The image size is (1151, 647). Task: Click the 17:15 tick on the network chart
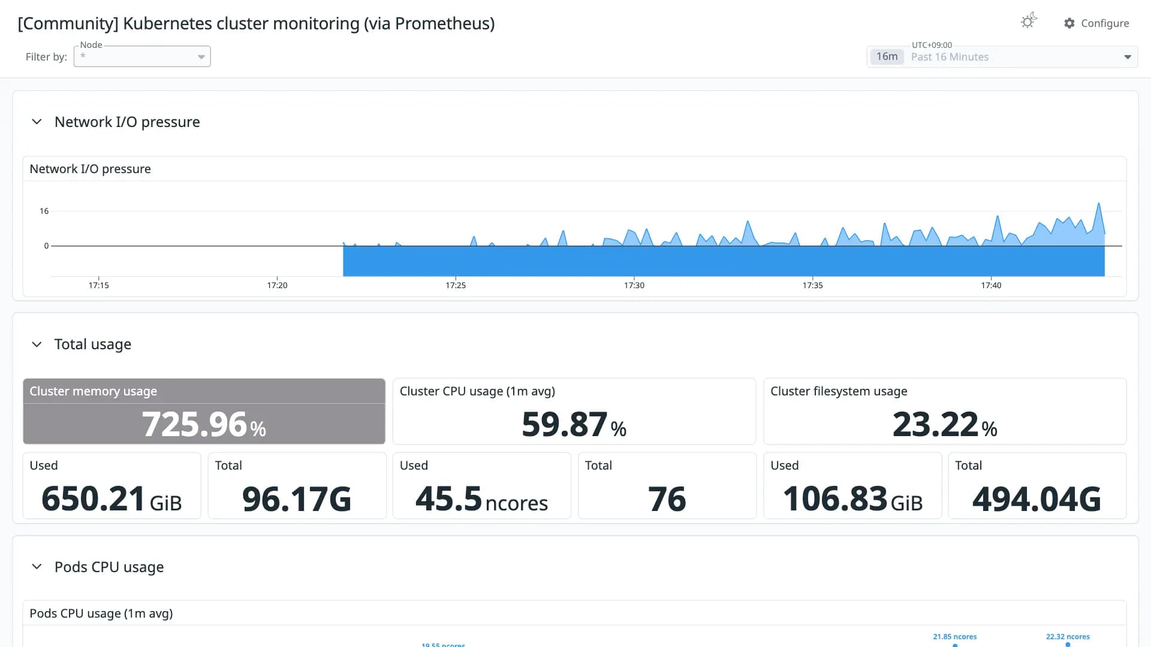(x=99, y=285)
